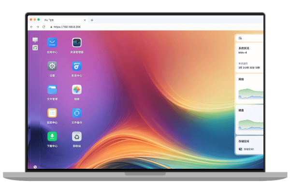Image resolution: width=290 pixels, height=193 pixels.
Task: Launch the 相册 photos app
Action: tap(76, 89)
